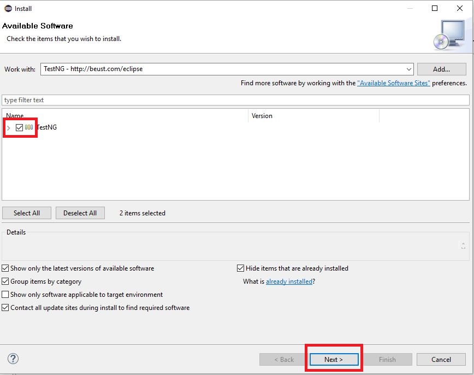Uncheck Hide items that are already installed
474x375 pixels.
pyautogui.click(x=240, y=268)
